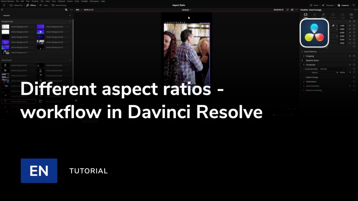The height and width of the screenshot is (201, 358).
Task: Reset the Cropping settings
Action: pyautogui.click(x=354, y=56)
